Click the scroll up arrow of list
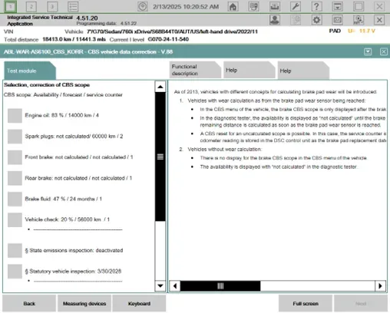390x313 pixels. tap(160, 87)
